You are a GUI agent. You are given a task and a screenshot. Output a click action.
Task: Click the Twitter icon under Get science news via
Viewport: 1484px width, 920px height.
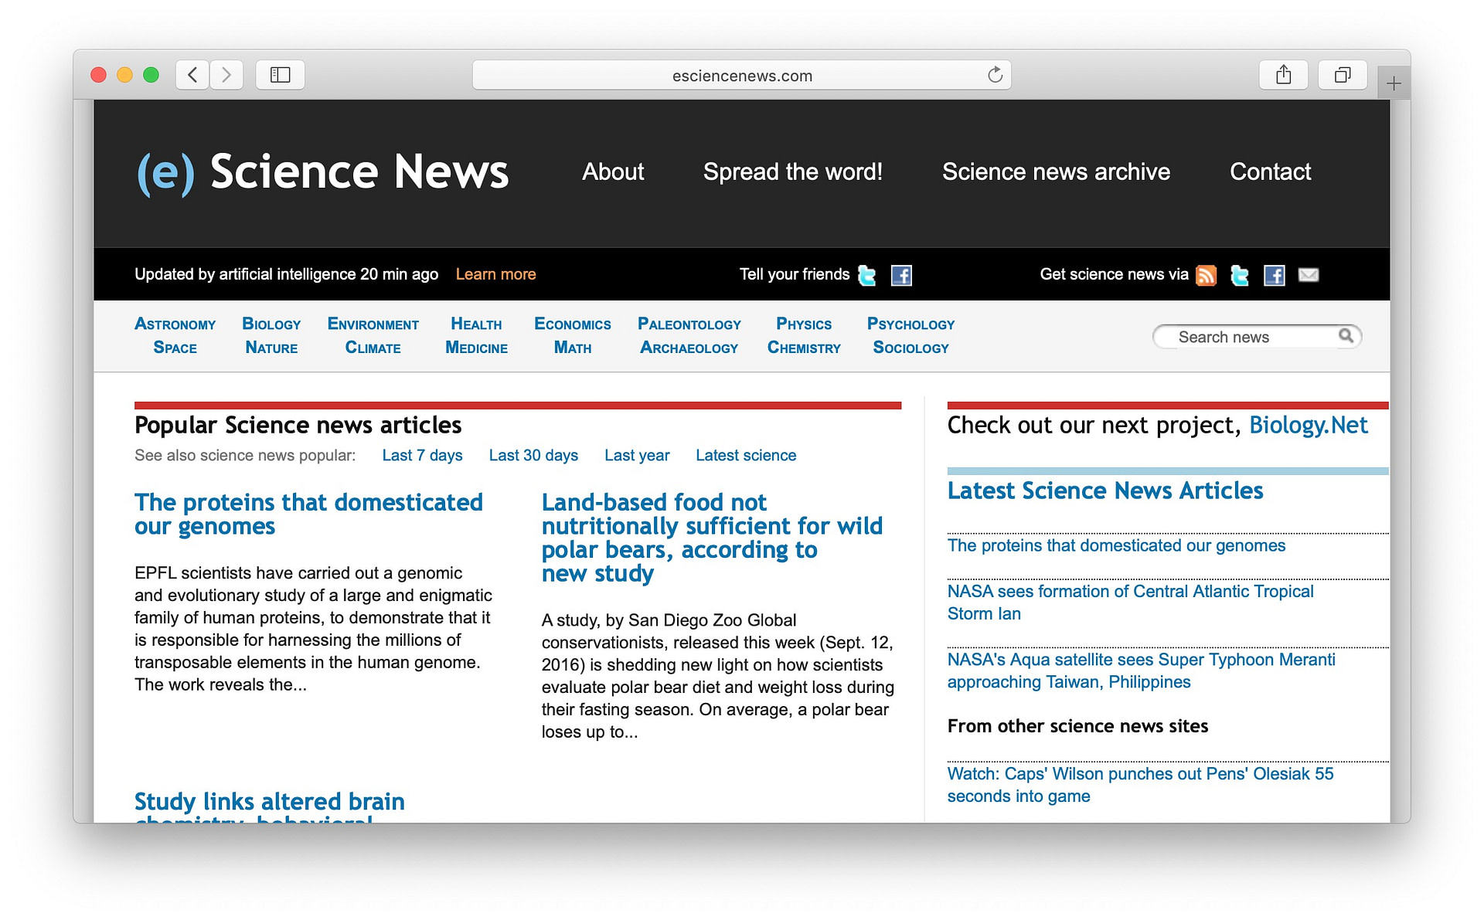[1240, 275]
